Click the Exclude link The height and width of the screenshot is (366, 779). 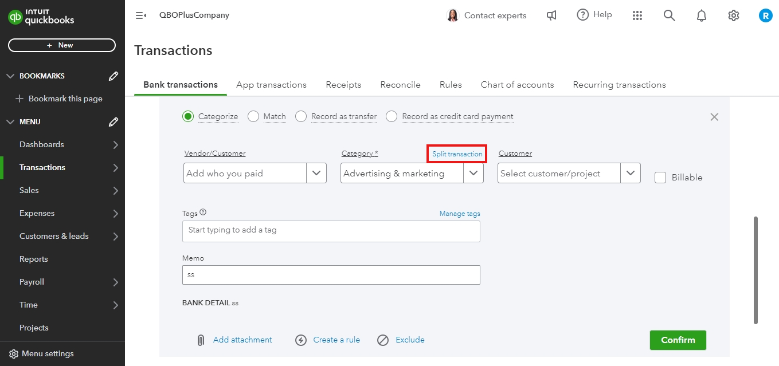(x=410, y=340)
